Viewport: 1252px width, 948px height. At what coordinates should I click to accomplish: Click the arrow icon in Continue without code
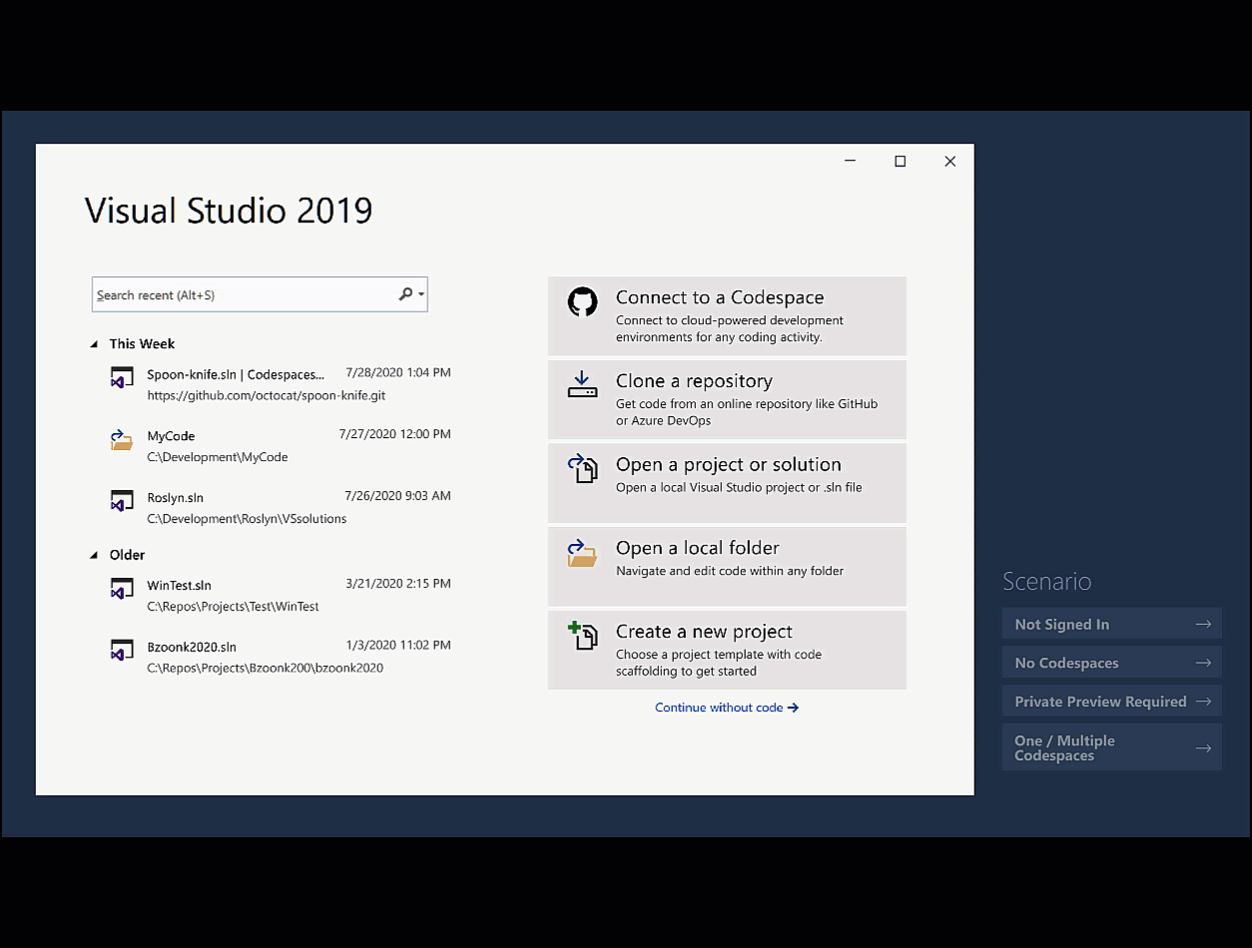coord(793,708)
